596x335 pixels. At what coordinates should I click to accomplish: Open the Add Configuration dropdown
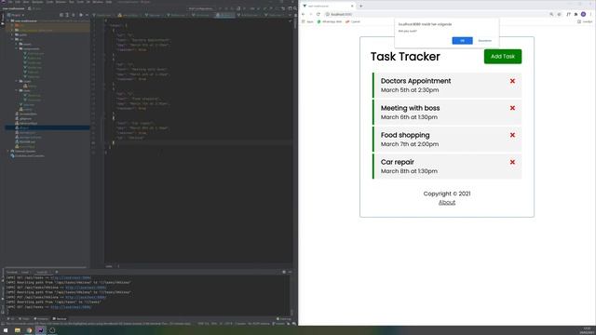tap(200, 8)
